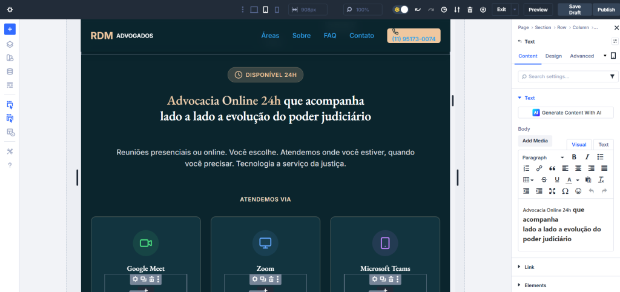
Task: Open the tools wrench icon in sidebar
Action: click(x=10, y=151)
